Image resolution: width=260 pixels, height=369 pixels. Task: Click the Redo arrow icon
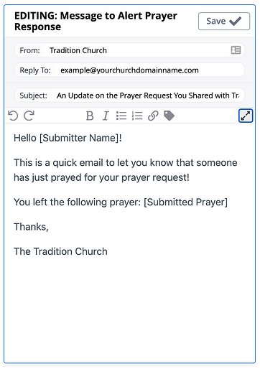point(29,116)
